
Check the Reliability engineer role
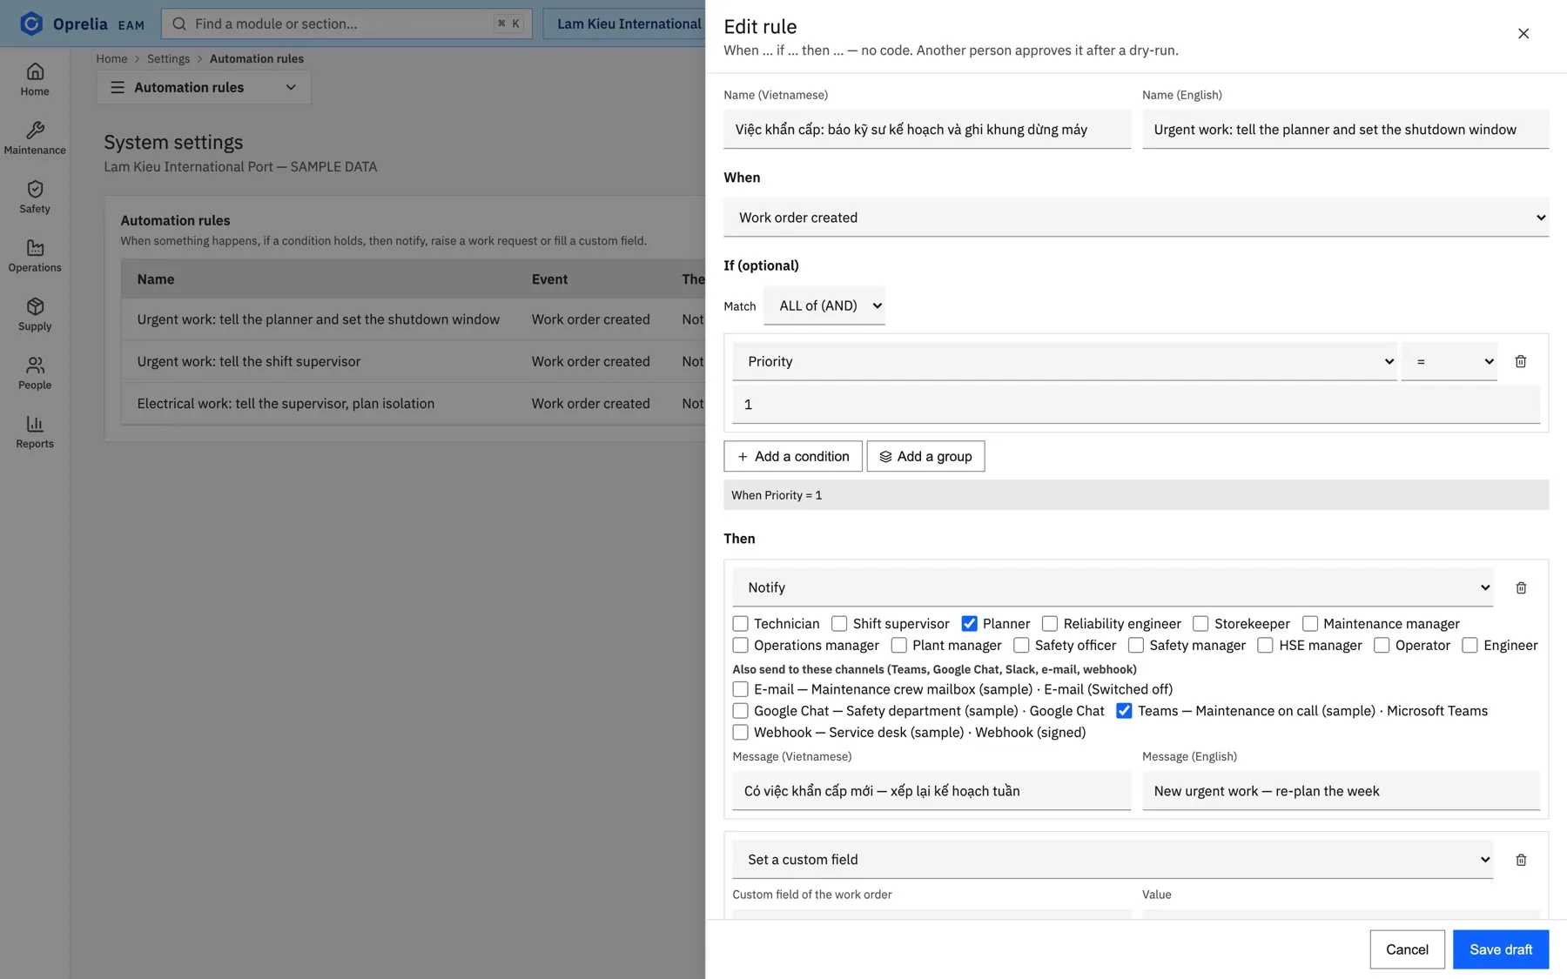tap(1050, 623)
